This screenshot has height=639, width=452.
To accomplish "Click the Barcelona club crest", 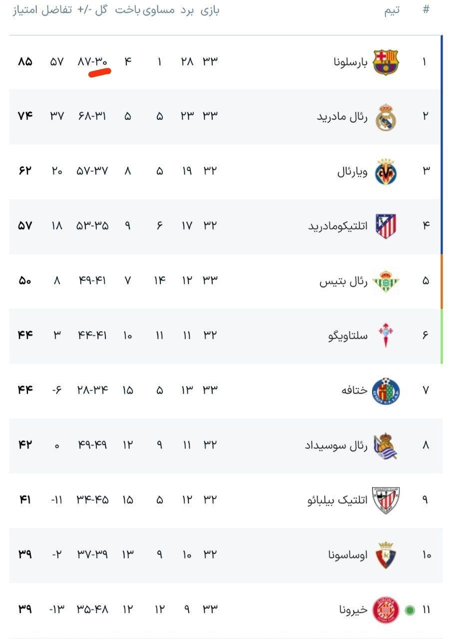I will [x=386, y=62].
